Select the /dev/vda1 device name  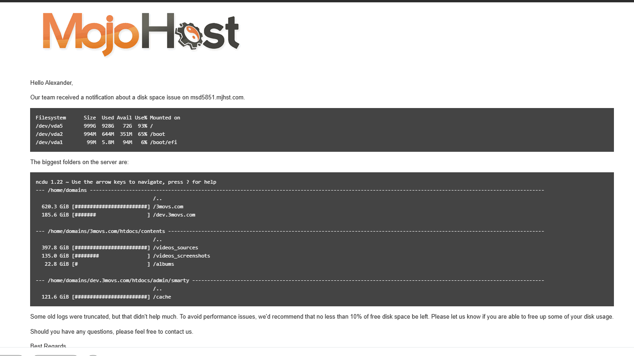coord(49,142)
